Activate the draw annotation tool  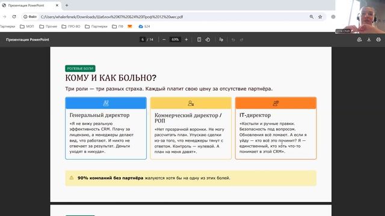221,40
